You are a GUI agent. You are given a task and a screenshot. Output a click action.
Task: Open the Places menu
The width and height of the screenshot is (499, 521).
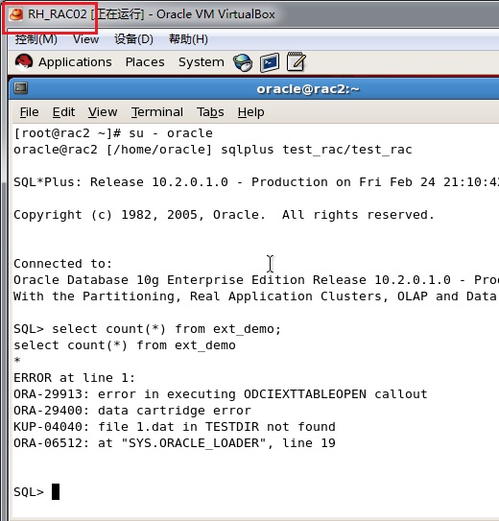click(x=145, y=62)
